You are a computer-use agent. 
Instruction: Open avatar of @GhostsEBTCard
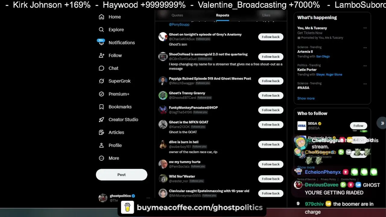click(x=163, y=96)
